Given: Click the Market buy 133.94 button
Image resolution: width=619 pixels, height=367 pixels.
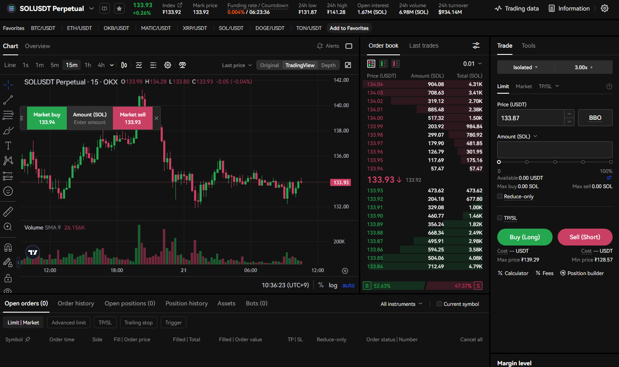Looking at the screenshot, I should [47, 118].
